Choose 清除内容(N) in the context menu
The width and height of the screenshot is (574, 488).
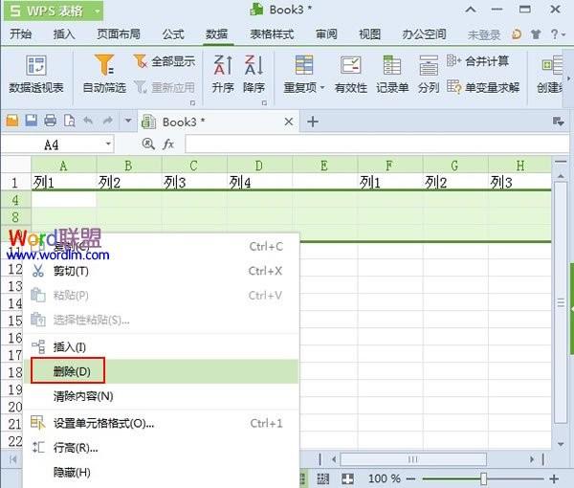161,396
